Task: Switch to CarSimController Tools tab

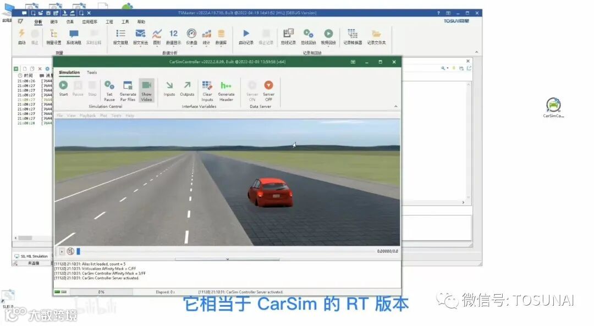Action: click(92, 73)
